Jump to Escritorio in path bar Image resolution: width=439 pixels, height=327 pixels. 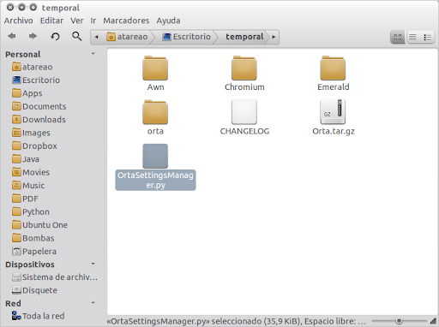[x=186, y=37]
